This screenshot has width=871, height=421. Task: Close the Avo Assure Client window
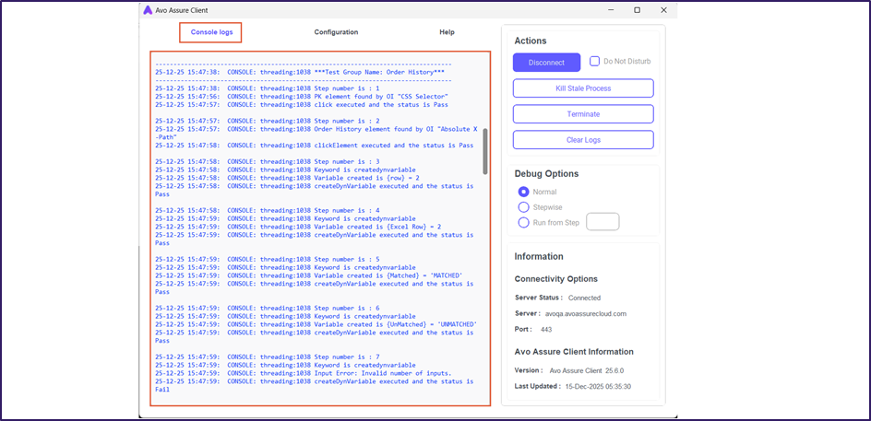pyautogui.click(x=664, y=10)
